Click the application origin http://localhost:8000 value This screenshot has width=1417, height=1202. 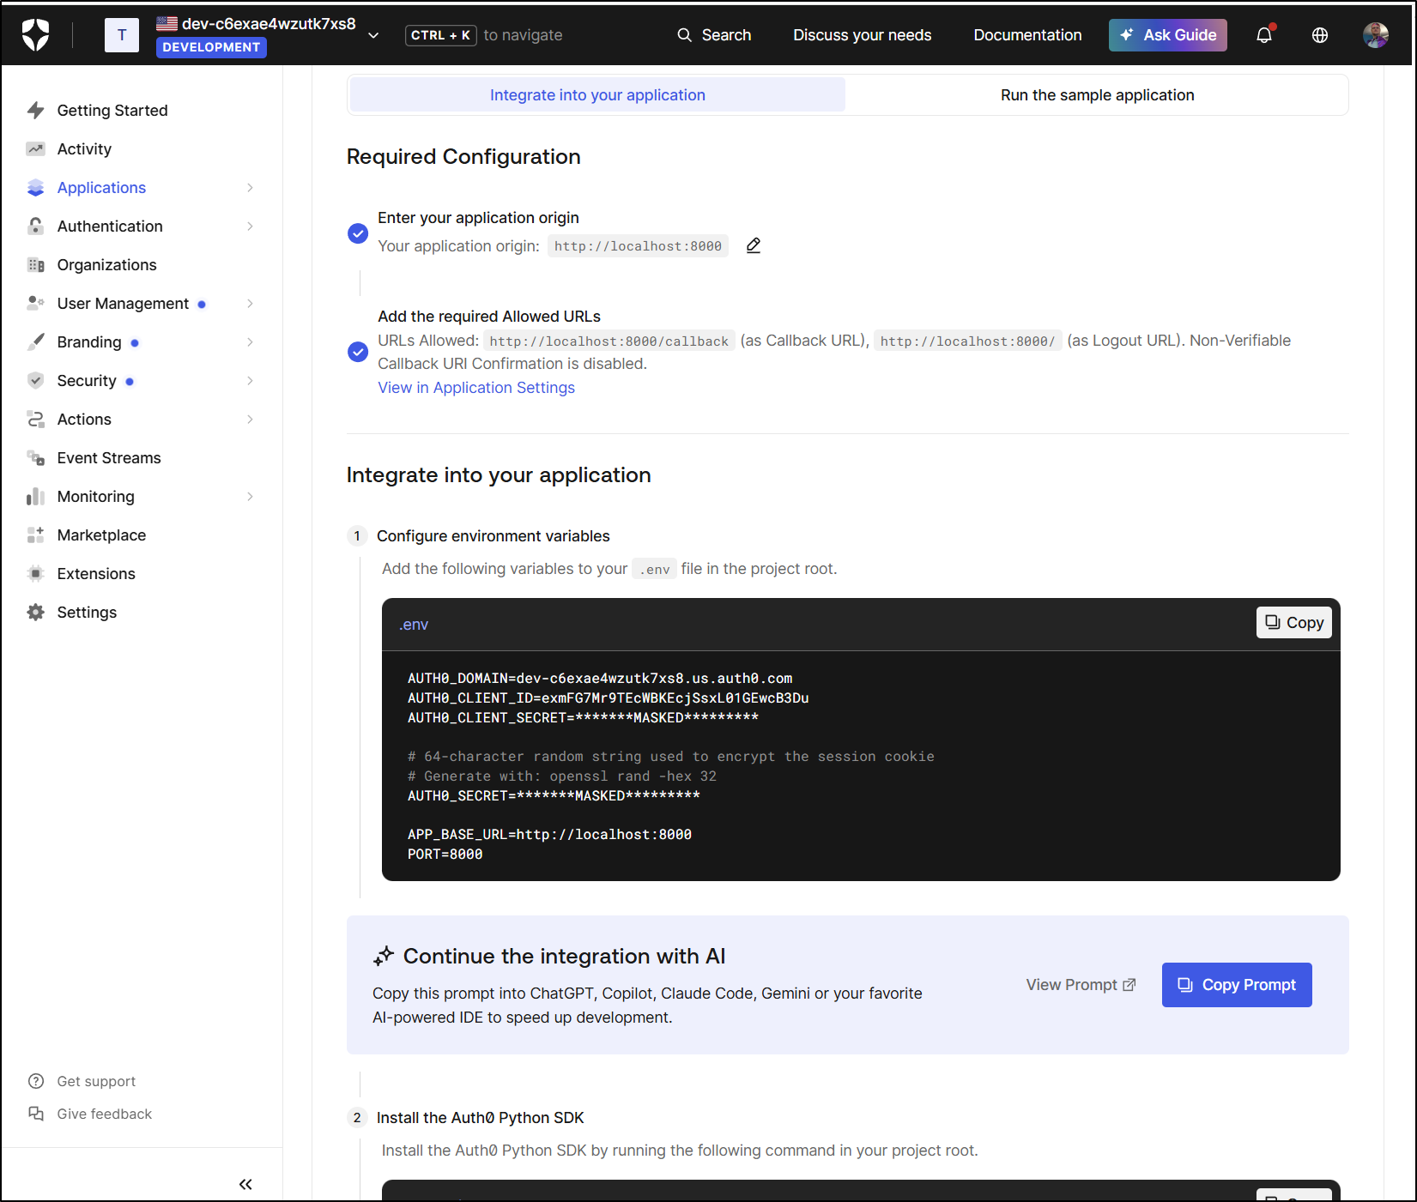pos(638,246)
